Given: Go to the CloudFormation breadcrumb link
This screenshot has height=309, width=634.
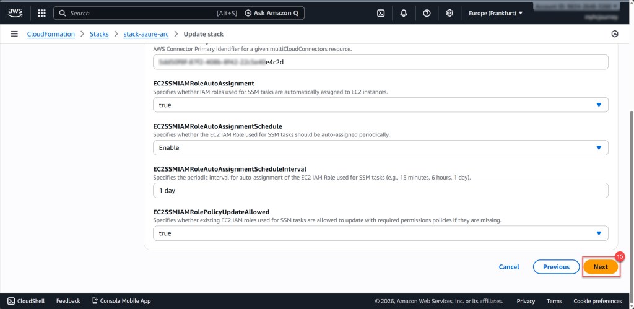Looking at the screenshot, I should pyautogui.click(x=51, y=34).
